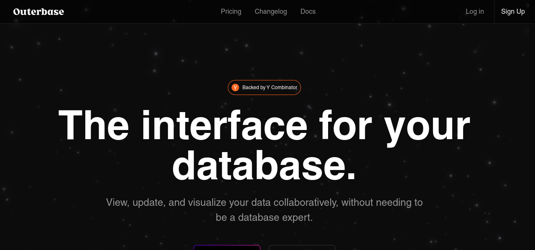Click the word 'database.' in the headline
Screen dimensions: 535x250
coord(264,166)
